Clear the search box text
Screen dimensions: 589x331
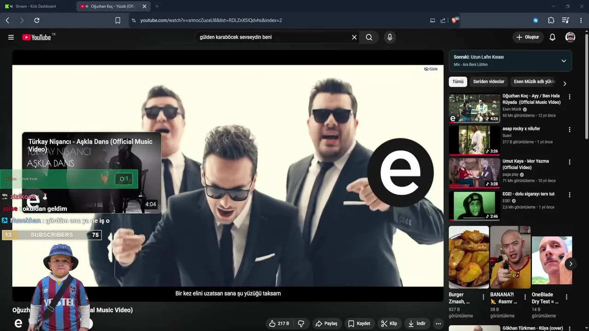(x=354, y=37)
